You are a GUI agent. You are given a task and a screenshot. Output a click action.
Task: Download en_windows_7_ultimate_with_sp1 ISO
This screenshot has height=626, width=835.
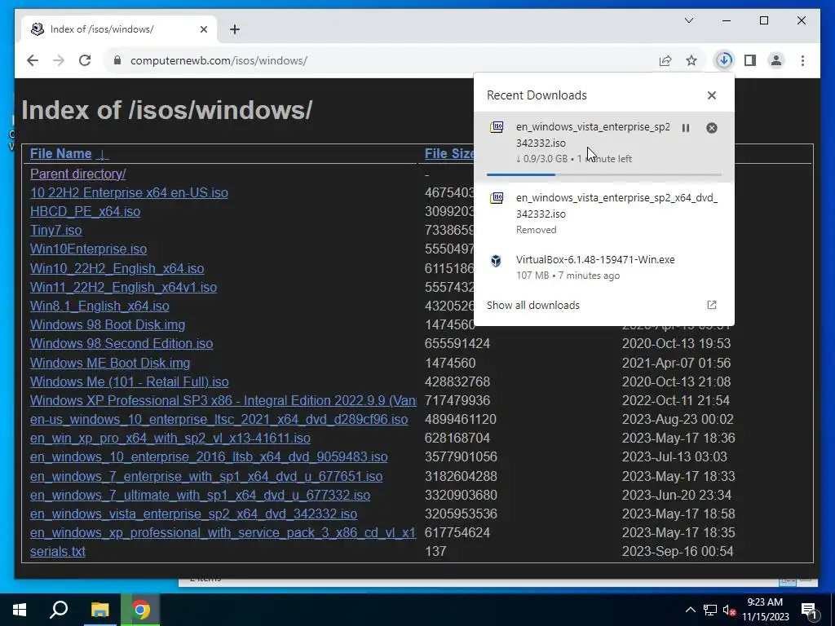click(x=201, y=495)
